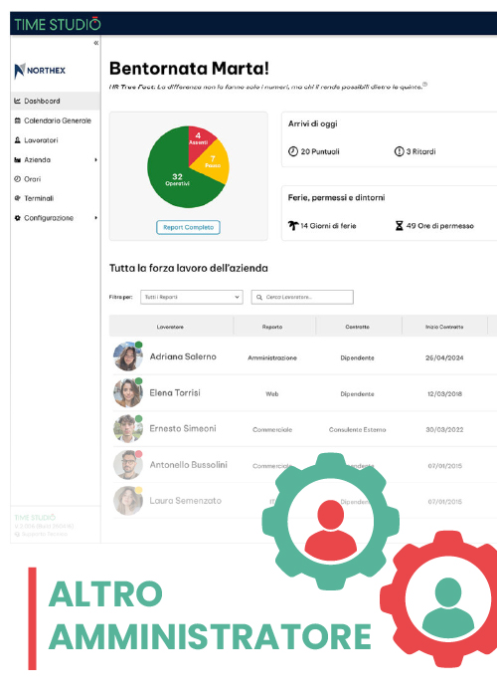The height and width of the screenshot is (697, 497).
Task: Click the hourglass icon for Ore di permesso
Action: pos(399,226)
